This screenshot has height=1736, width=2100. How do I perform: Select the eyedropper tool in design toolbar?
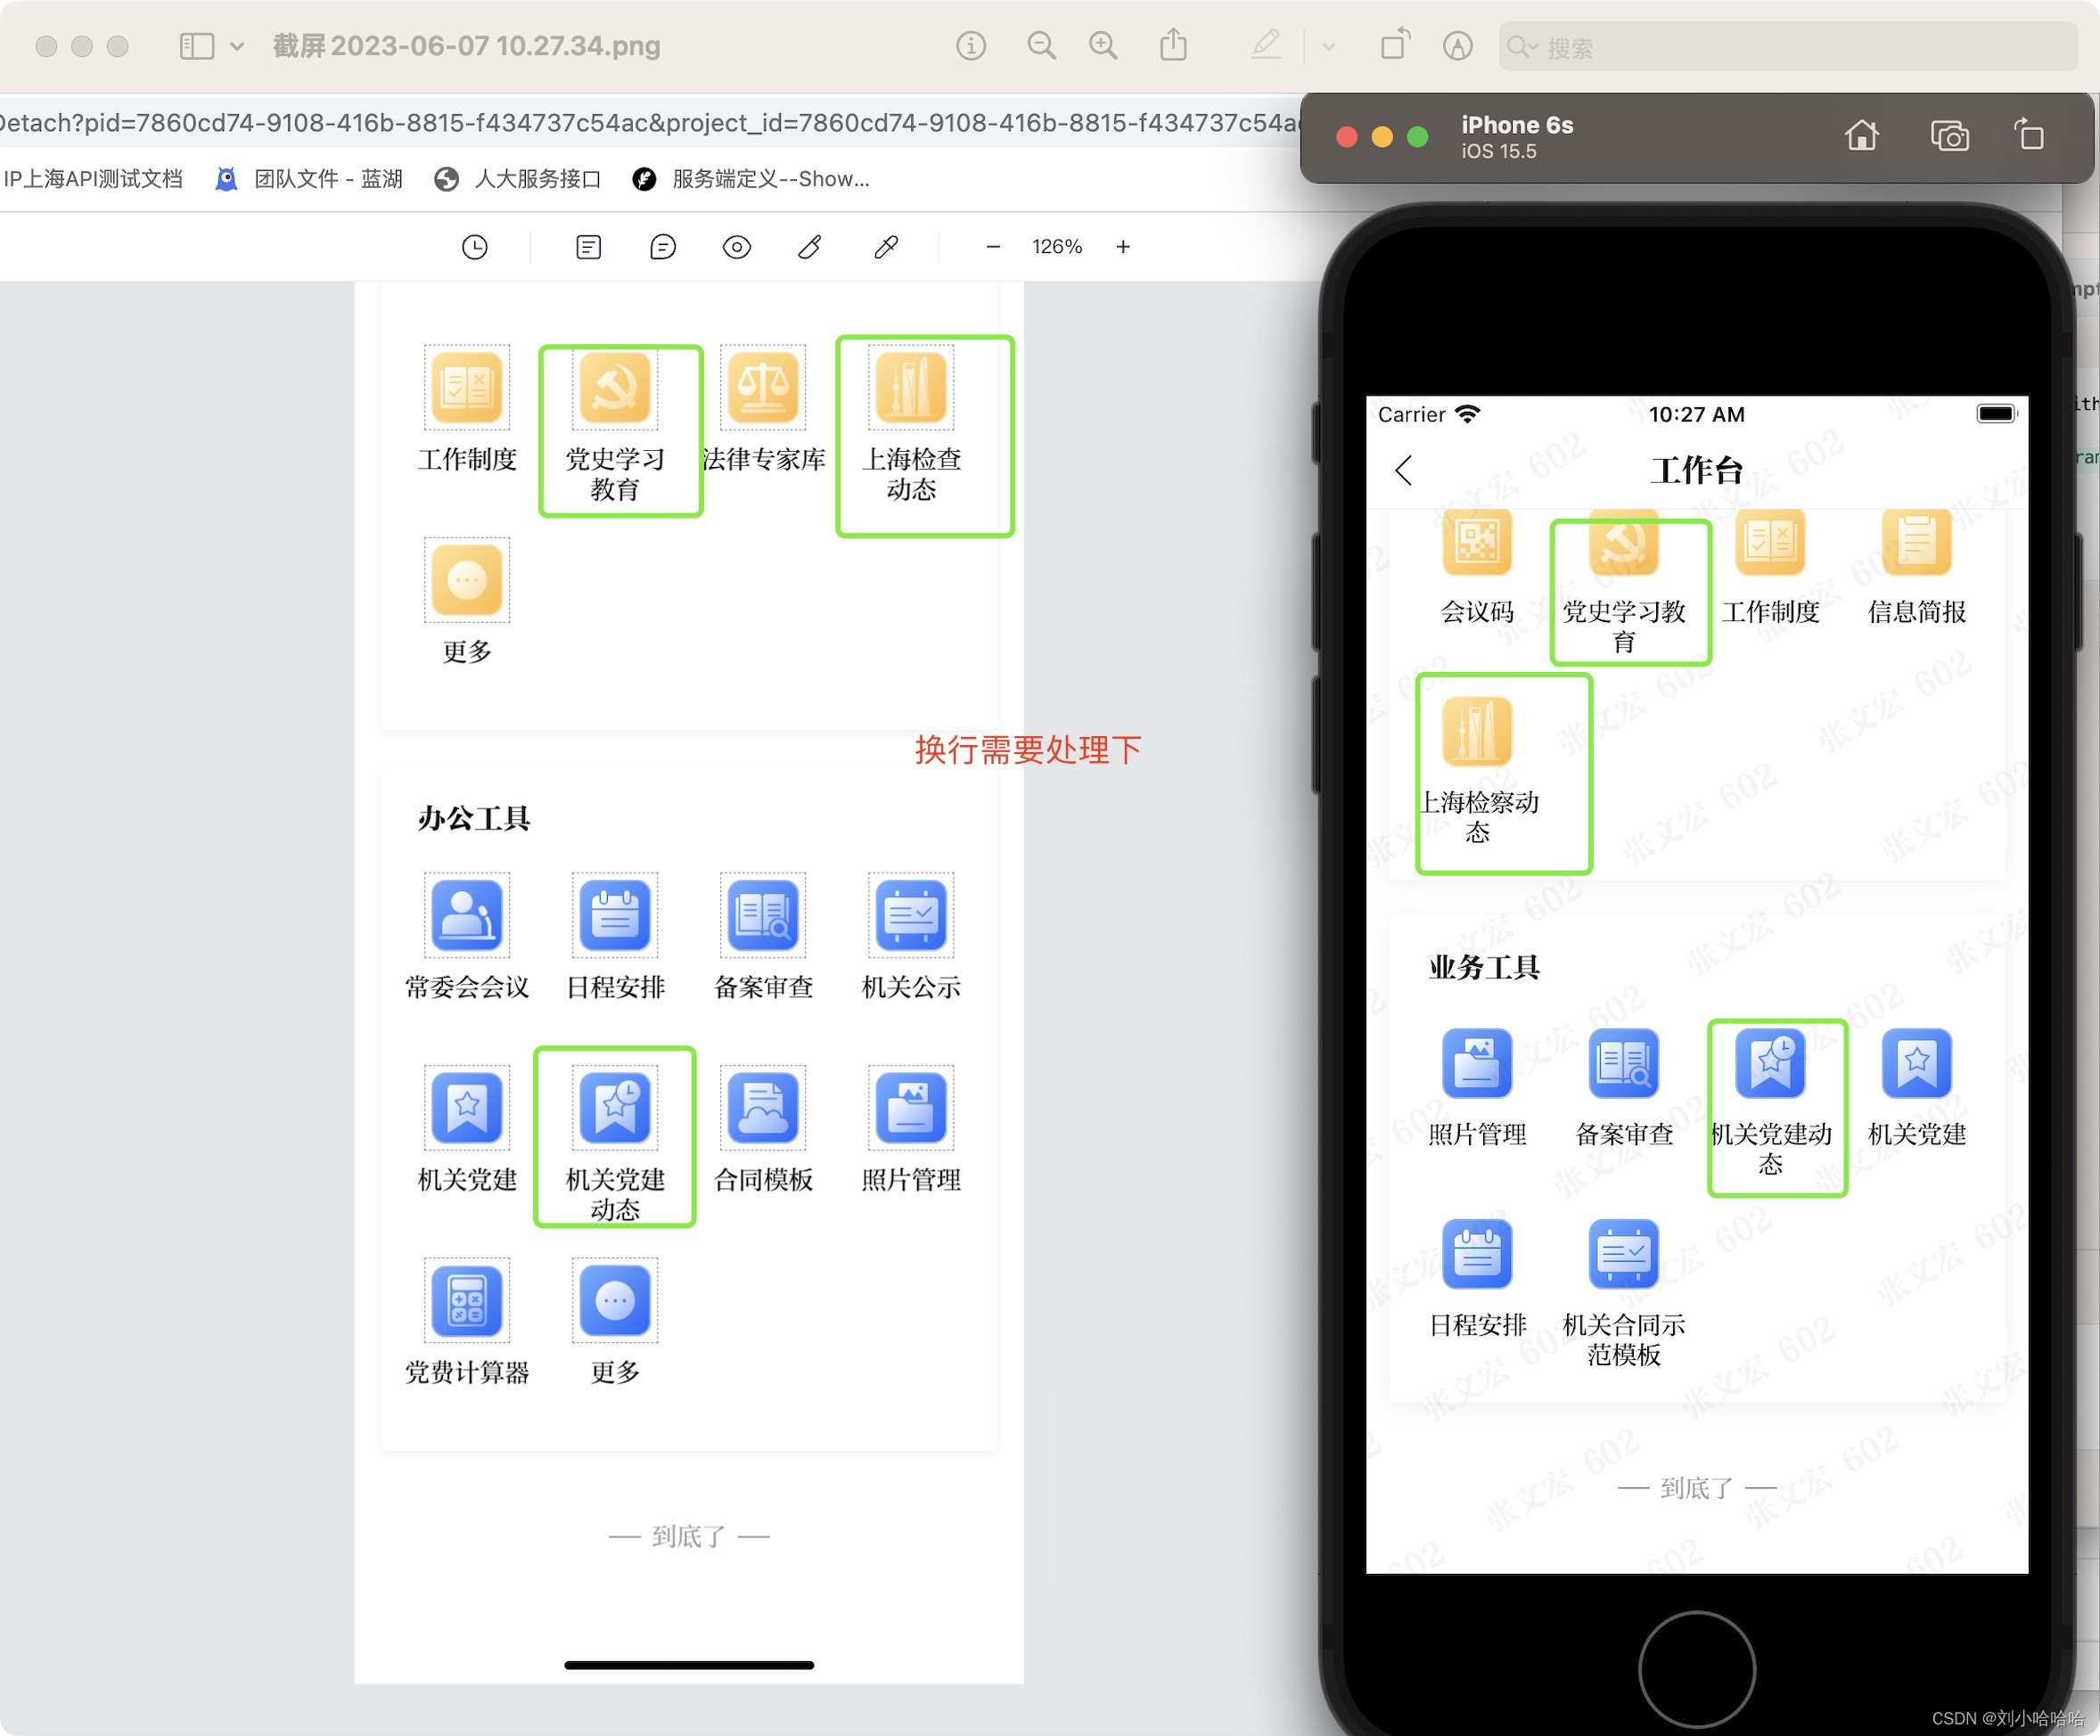885,247
